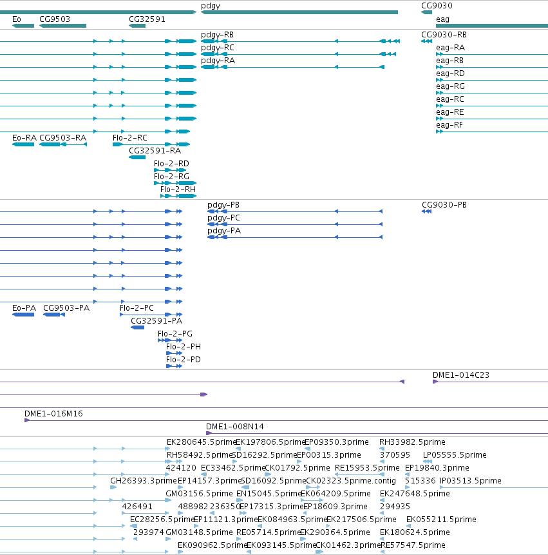Screen dimensions: 548x555
Task: Select the eag gene label
Action: 442,19
